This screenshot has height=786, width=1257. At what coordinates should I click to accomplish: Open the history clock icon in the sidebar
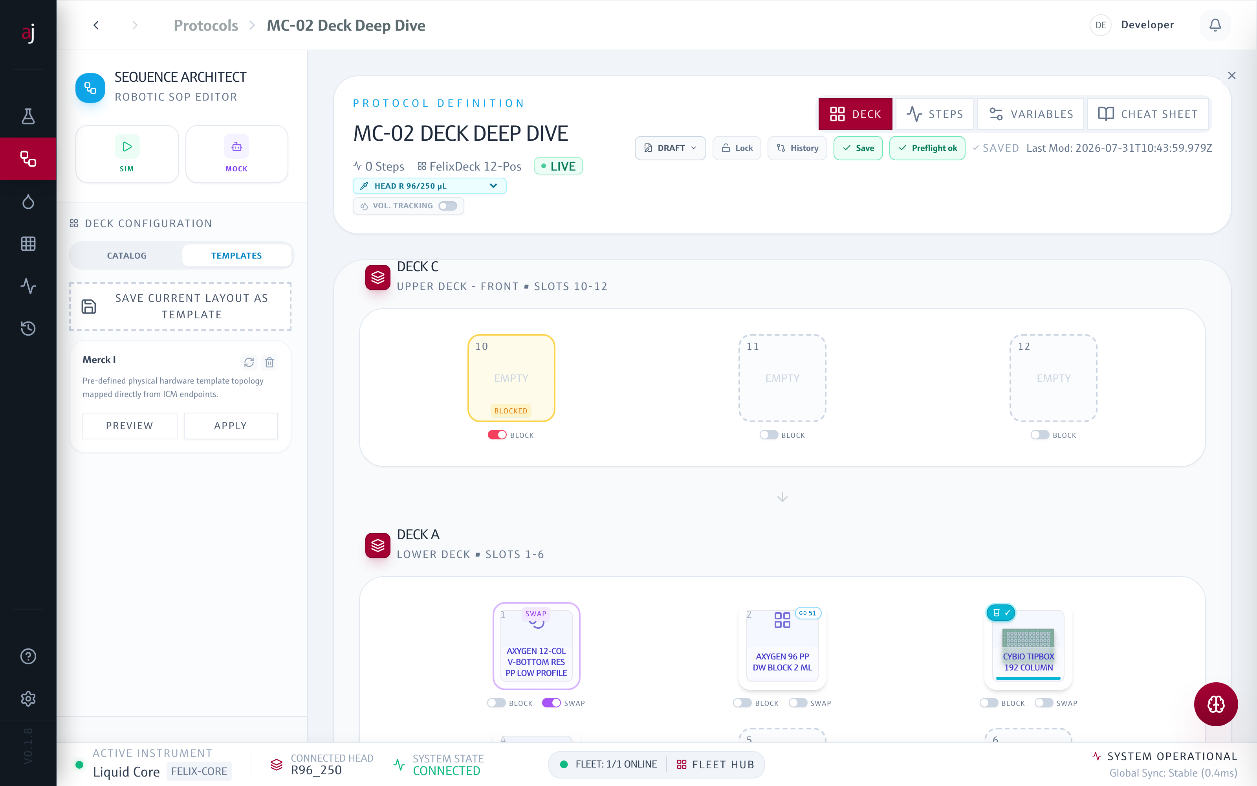[28, 328]
